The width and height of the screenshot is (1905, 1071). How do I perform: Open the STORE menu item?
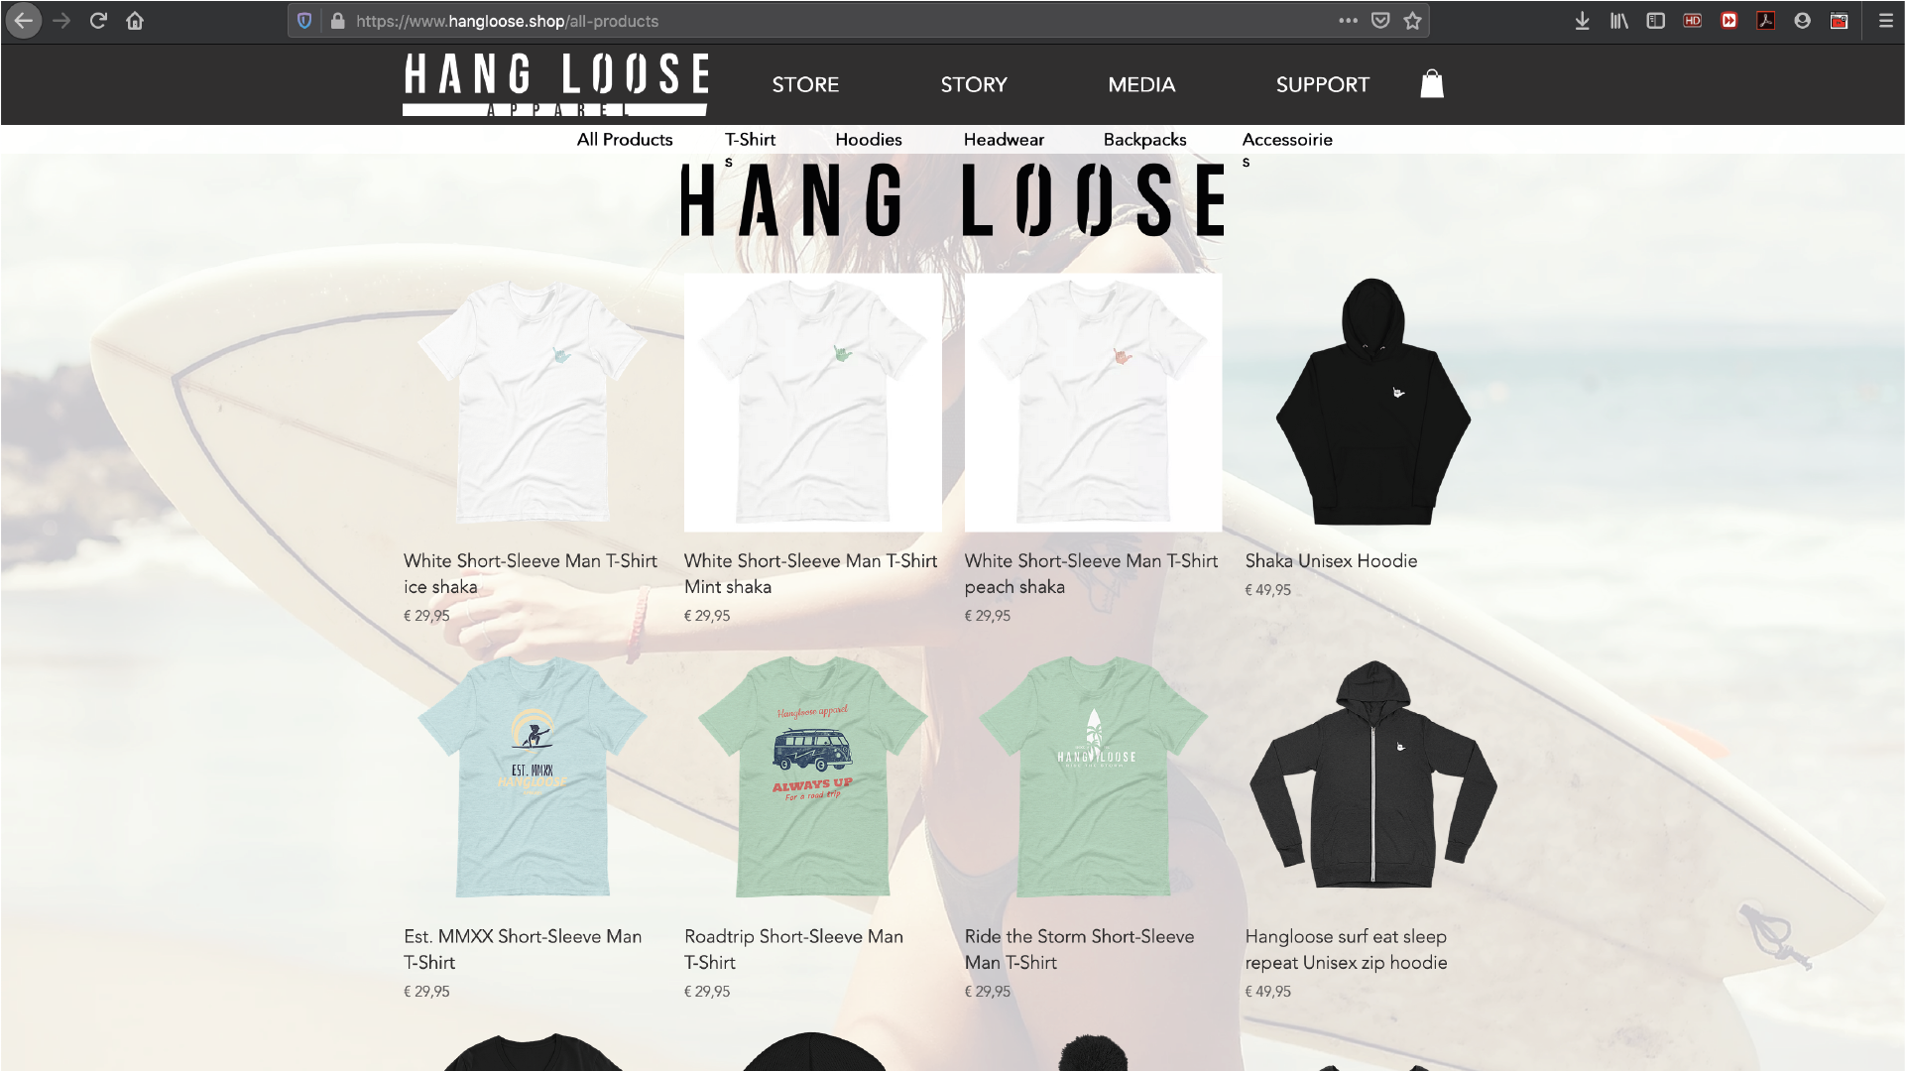(805, 84)
